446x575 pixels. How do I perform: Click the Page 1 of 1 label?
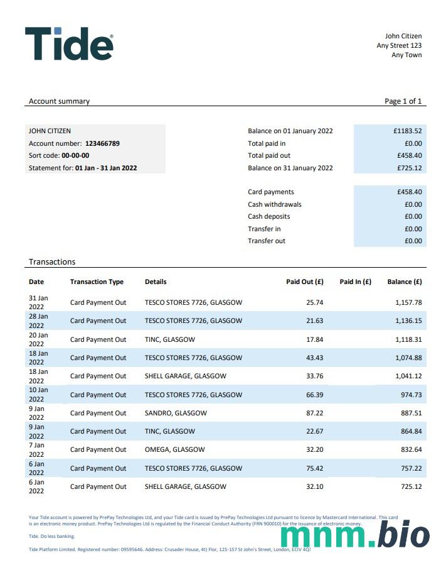(x=403, y=101)
